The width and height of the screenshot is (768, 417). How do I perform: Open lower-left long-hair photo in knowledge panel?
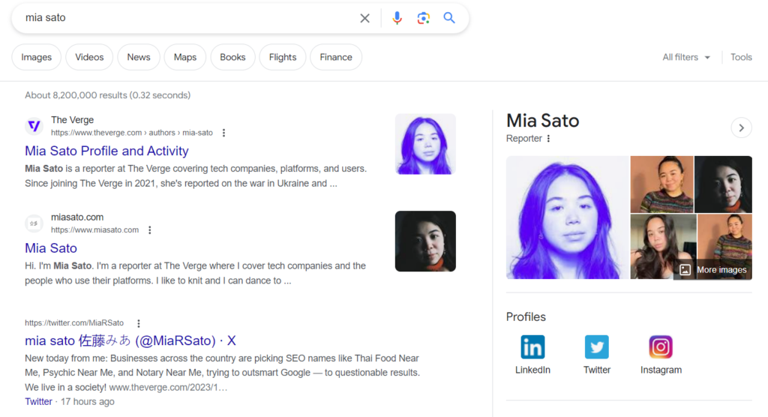[663, 247]
